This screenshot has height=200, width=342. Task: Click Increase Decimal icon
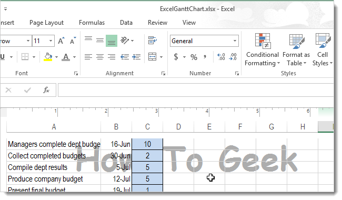[221, 57]
